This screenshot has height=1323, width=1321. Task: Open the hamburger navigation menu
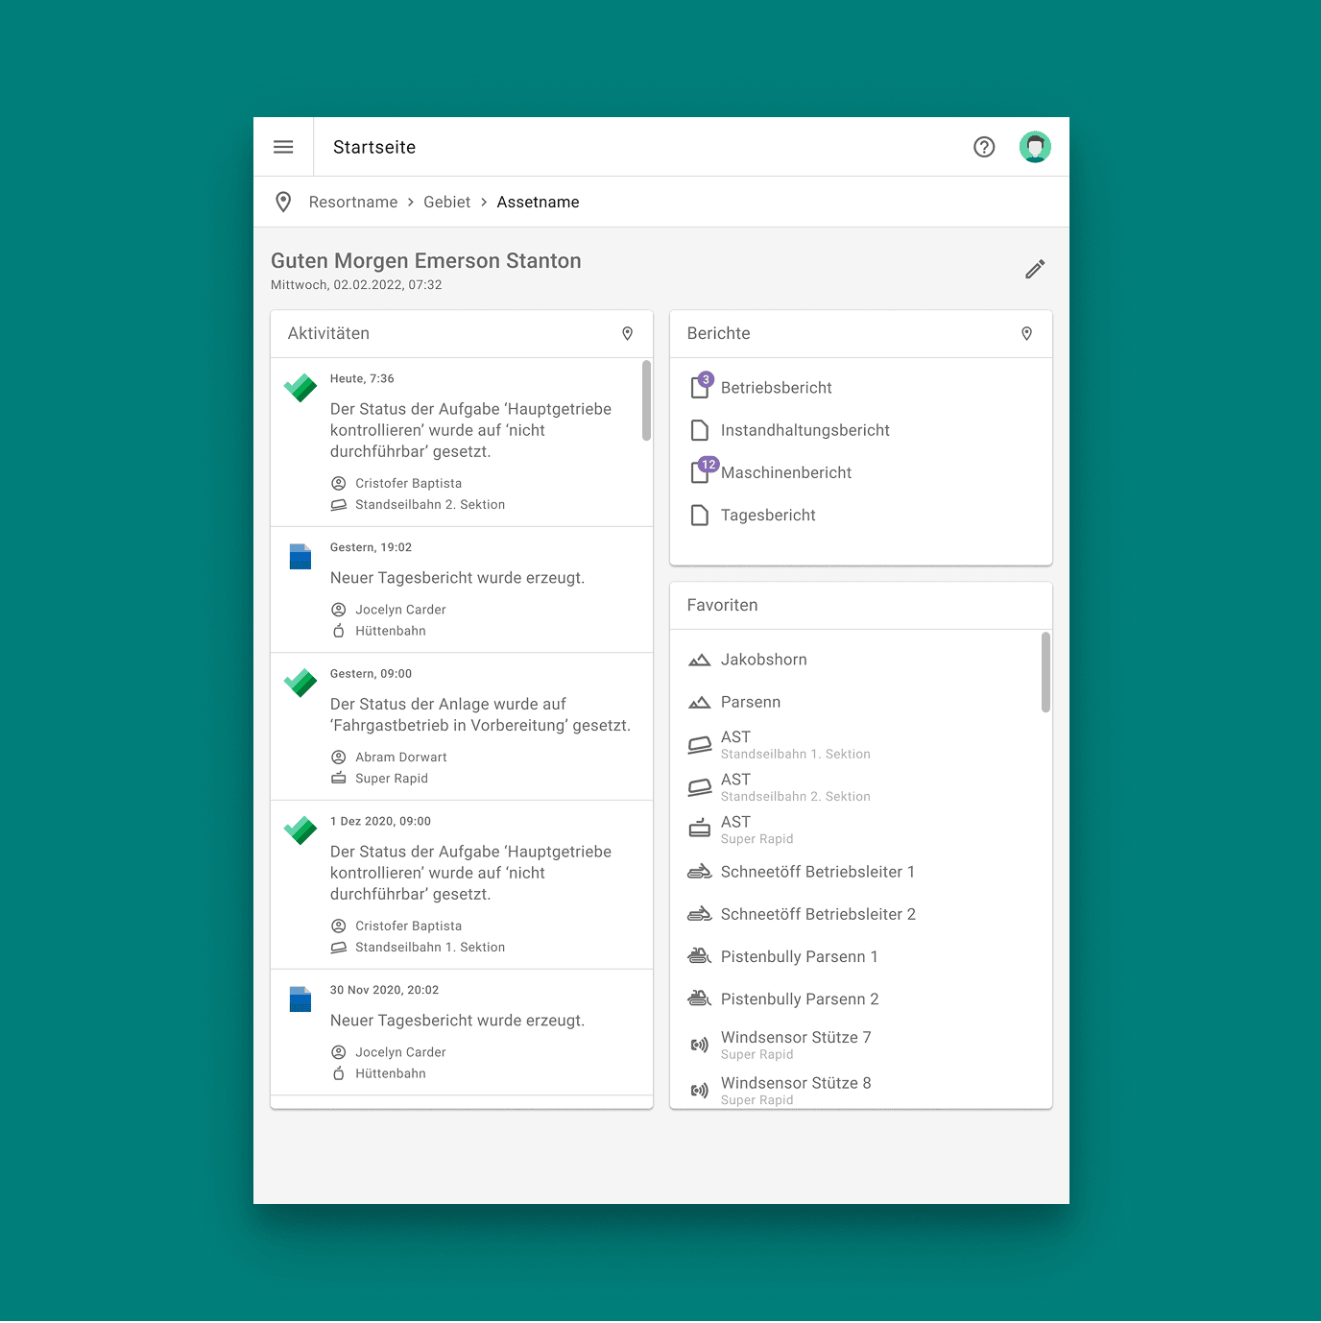coord(283,146)
